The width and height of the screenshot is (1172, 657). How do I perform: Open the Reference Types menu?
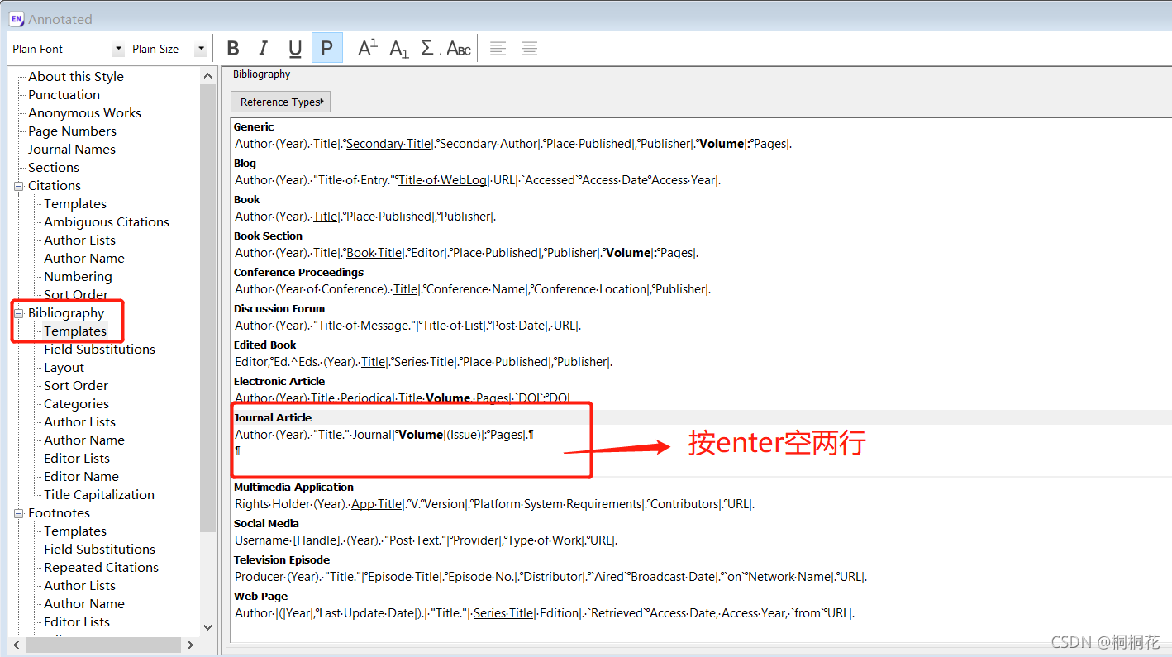pyautogui.click(x=280, y=101)
